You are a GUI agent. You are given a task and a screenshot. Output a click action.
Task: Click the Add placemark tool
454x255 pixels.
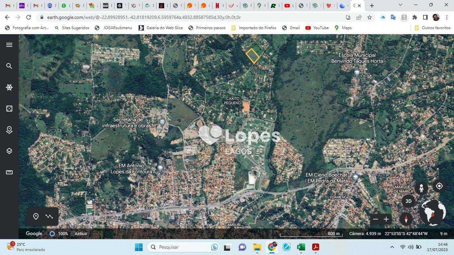[36, 216]
